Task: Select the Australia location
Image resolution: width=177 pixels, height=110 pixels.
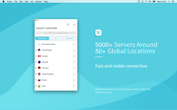Action: point(45,62)
